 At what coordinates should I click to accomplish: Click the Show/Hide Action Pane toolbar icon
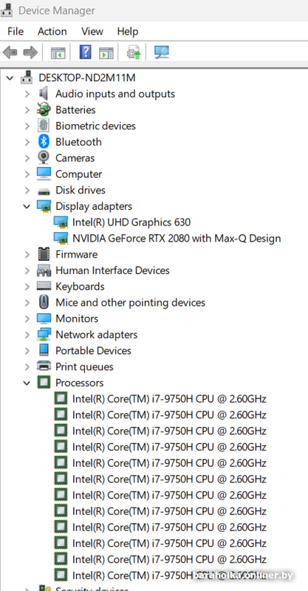click(106, 52)
